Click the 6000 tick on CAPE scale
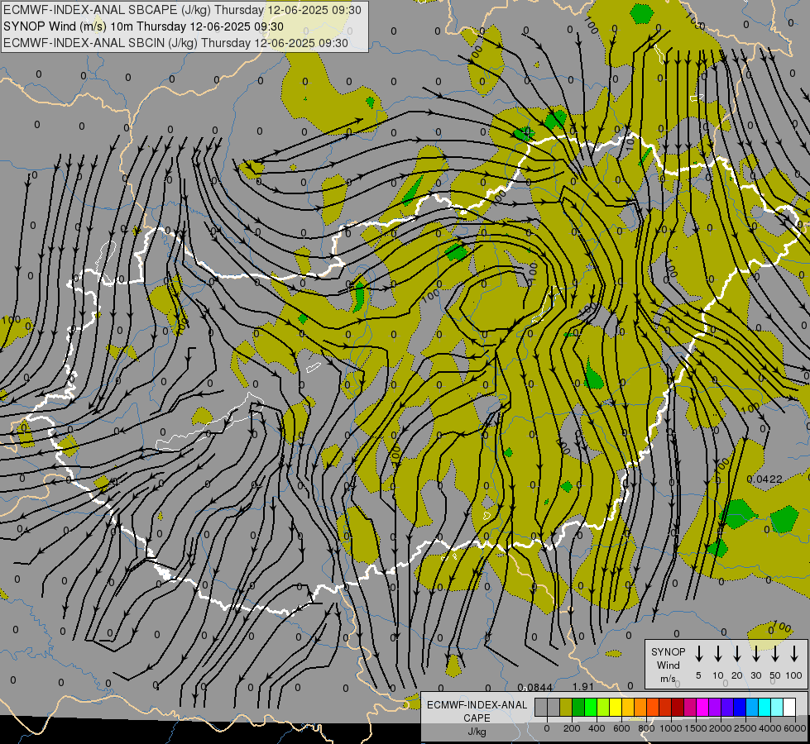The width and height of the screenshot is (810, 744). [795, 728]
